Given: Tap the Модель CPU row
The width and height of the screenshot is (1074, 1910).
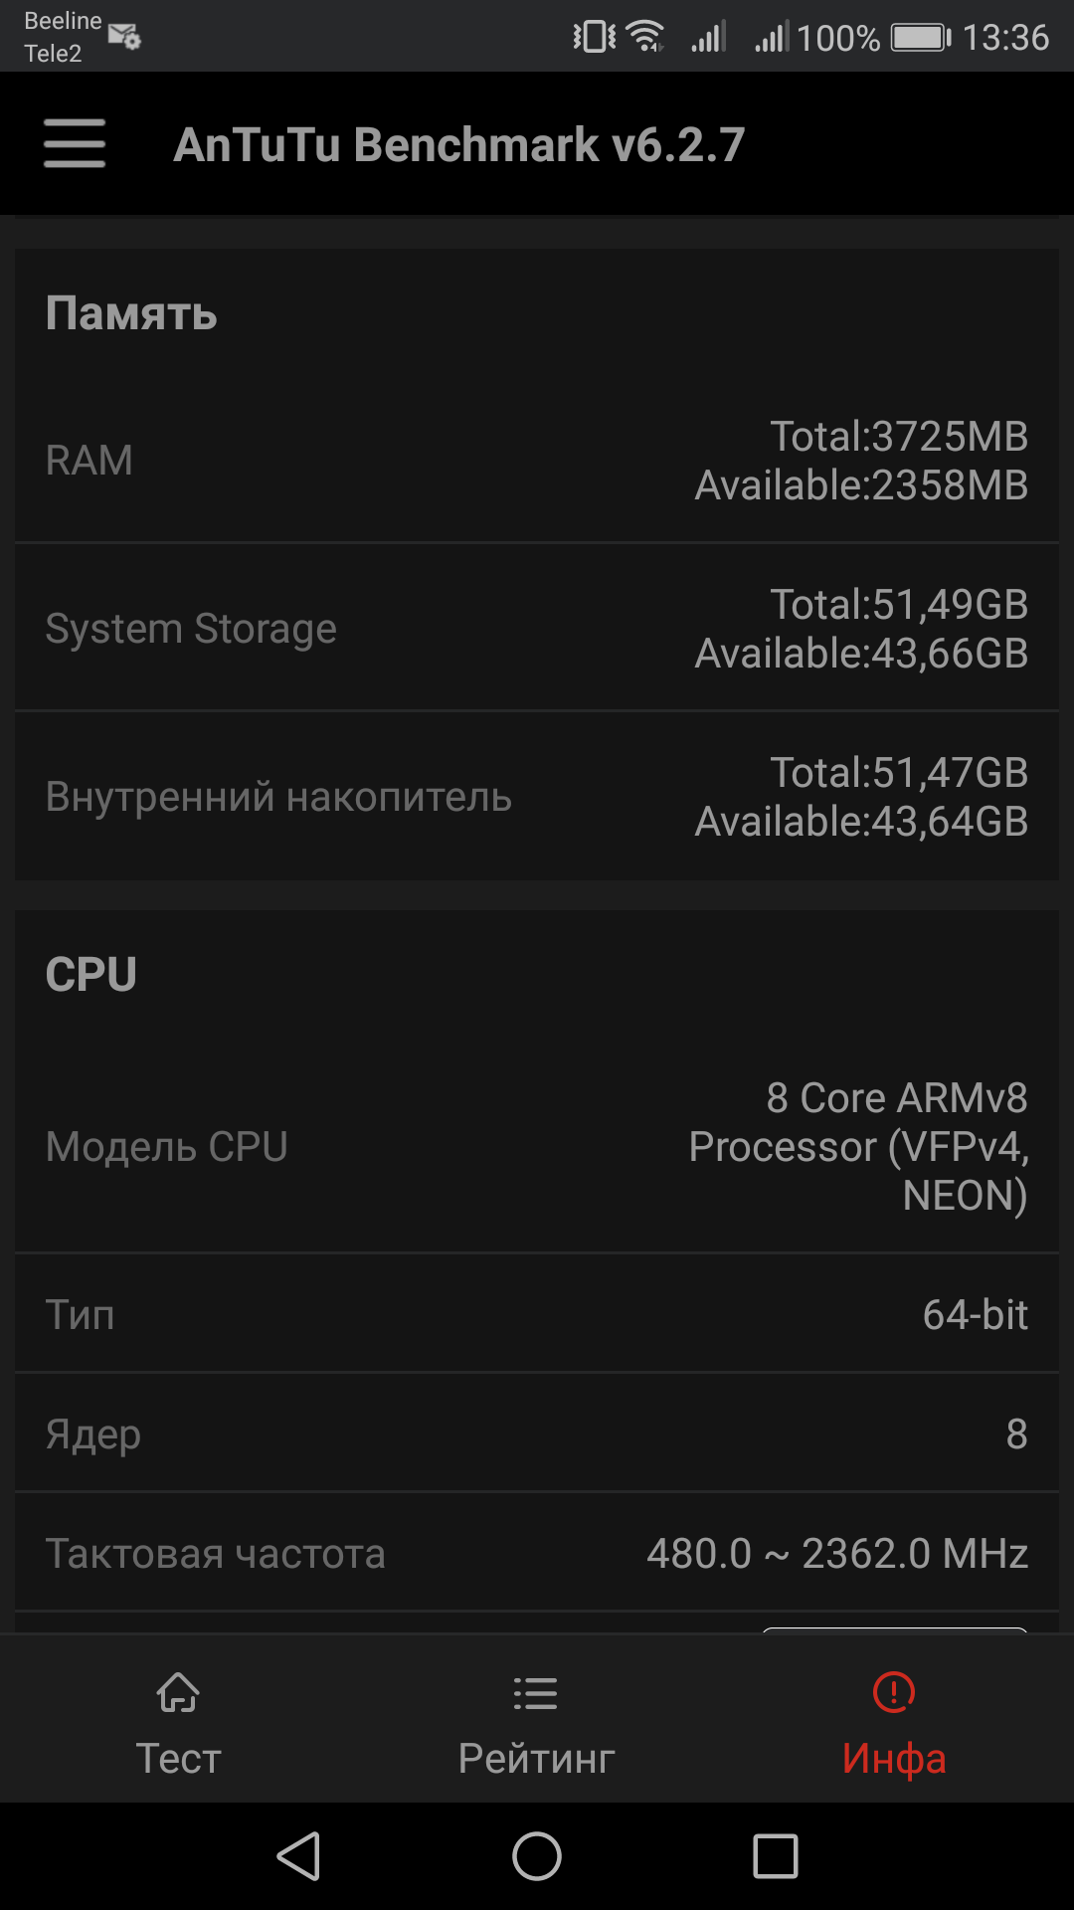Looking at the screenshot, I should pyautogui.click(x=537, y=1147).
